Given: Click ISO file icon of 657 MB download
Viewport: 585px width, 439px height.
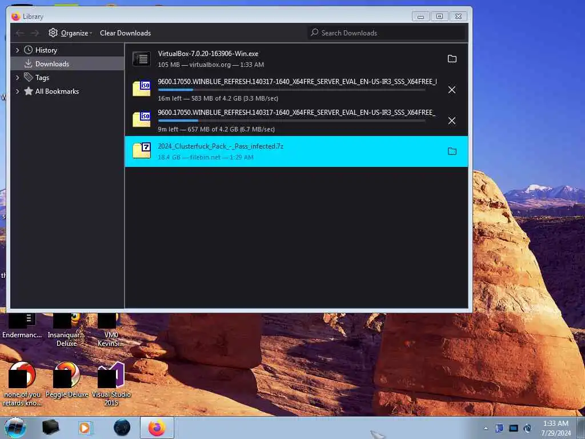Looking at the screenshot, I should point(142,119).
